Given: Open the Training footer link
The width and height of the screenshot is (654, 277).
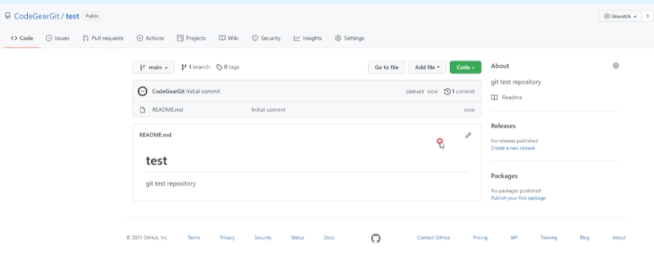Looking at the screenshot, I should (x=549, y=238).
